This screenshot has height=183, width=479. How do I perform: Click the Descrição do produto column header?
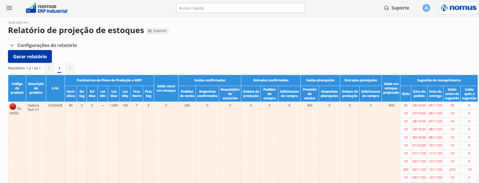click(36, 88)
